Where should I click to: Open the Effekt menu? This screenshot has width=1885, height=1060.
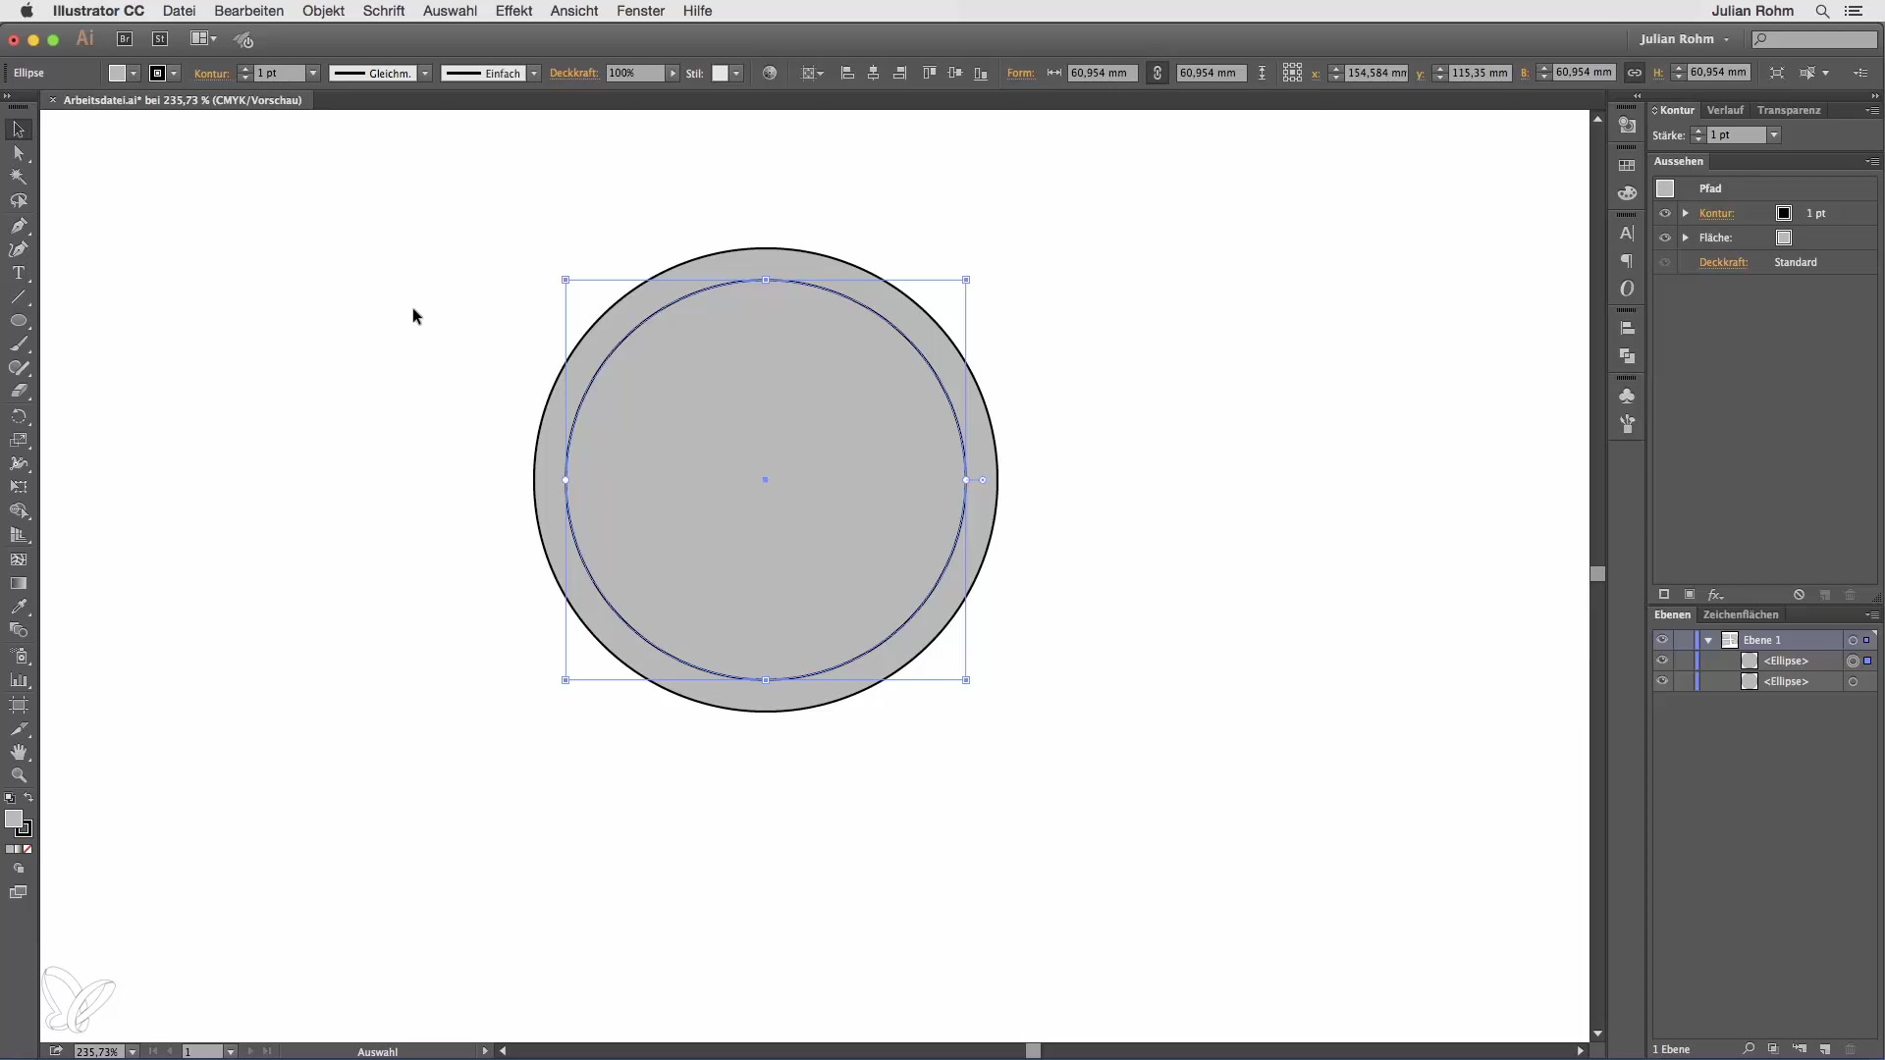tap(513, 11)
